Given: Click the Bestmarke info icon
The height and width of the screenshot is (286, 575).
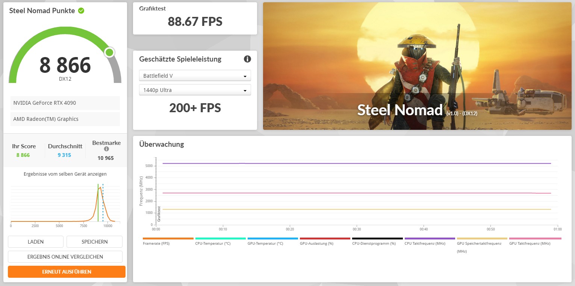Looking at the screenshot, I should coord(106,149).
